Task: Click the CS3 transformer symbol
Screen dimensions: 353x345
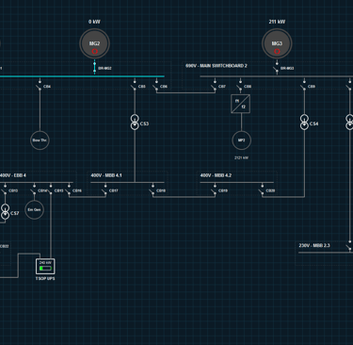Action: coord(135,123)
